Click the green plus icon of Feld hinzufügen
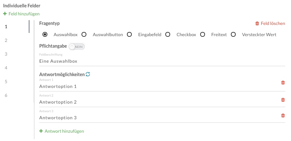291x141 pixels. [5, 14]
